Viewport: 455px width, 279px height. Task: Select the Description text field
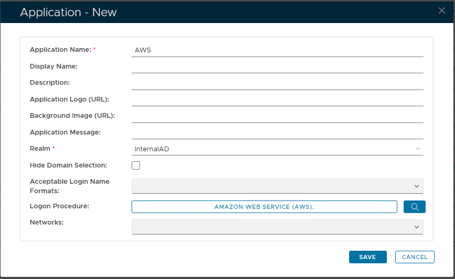point(277,83)
